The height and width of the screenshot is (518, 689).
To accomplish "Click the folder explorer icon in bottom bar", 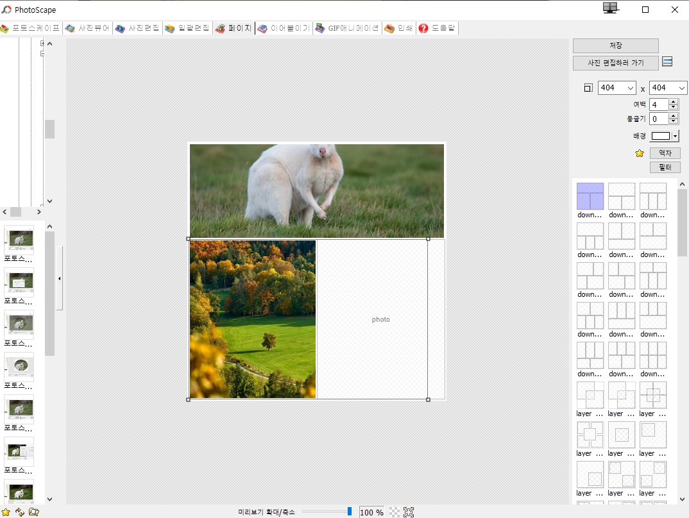I will [34, 512].
